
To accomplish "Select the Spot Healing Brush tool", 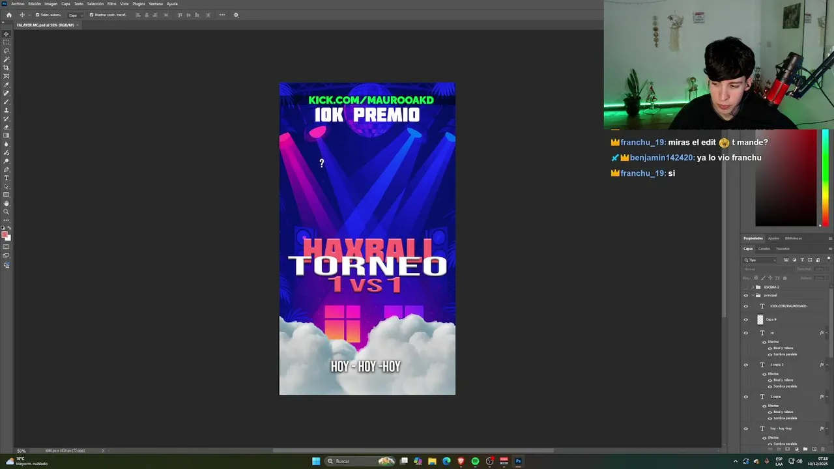I will 7,93.
